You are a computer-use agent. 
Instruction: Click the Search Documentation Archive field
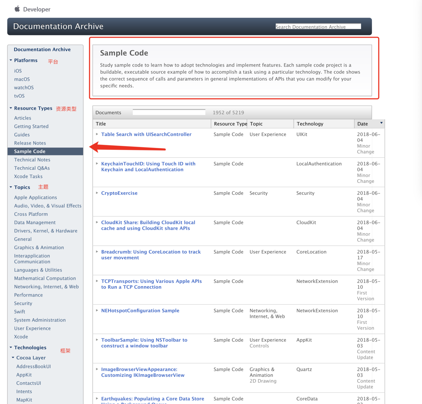click(318, 27)
